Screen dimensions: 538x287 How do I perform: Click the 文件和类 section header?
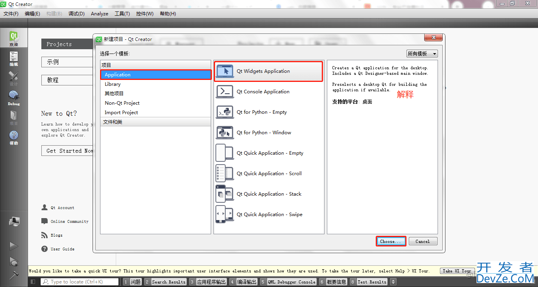156,122
